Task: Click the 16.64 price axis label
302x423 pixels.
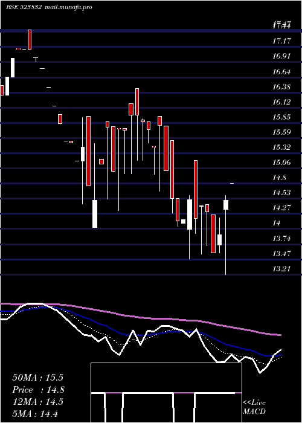Action: click(282, 72)
